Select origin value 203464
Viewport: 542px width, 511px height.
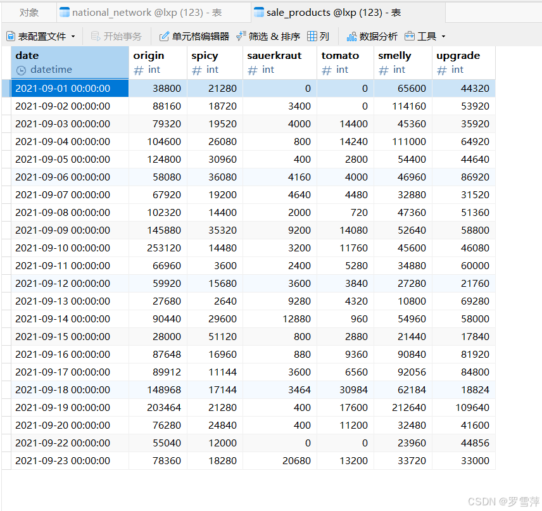[x=158, y=407]
